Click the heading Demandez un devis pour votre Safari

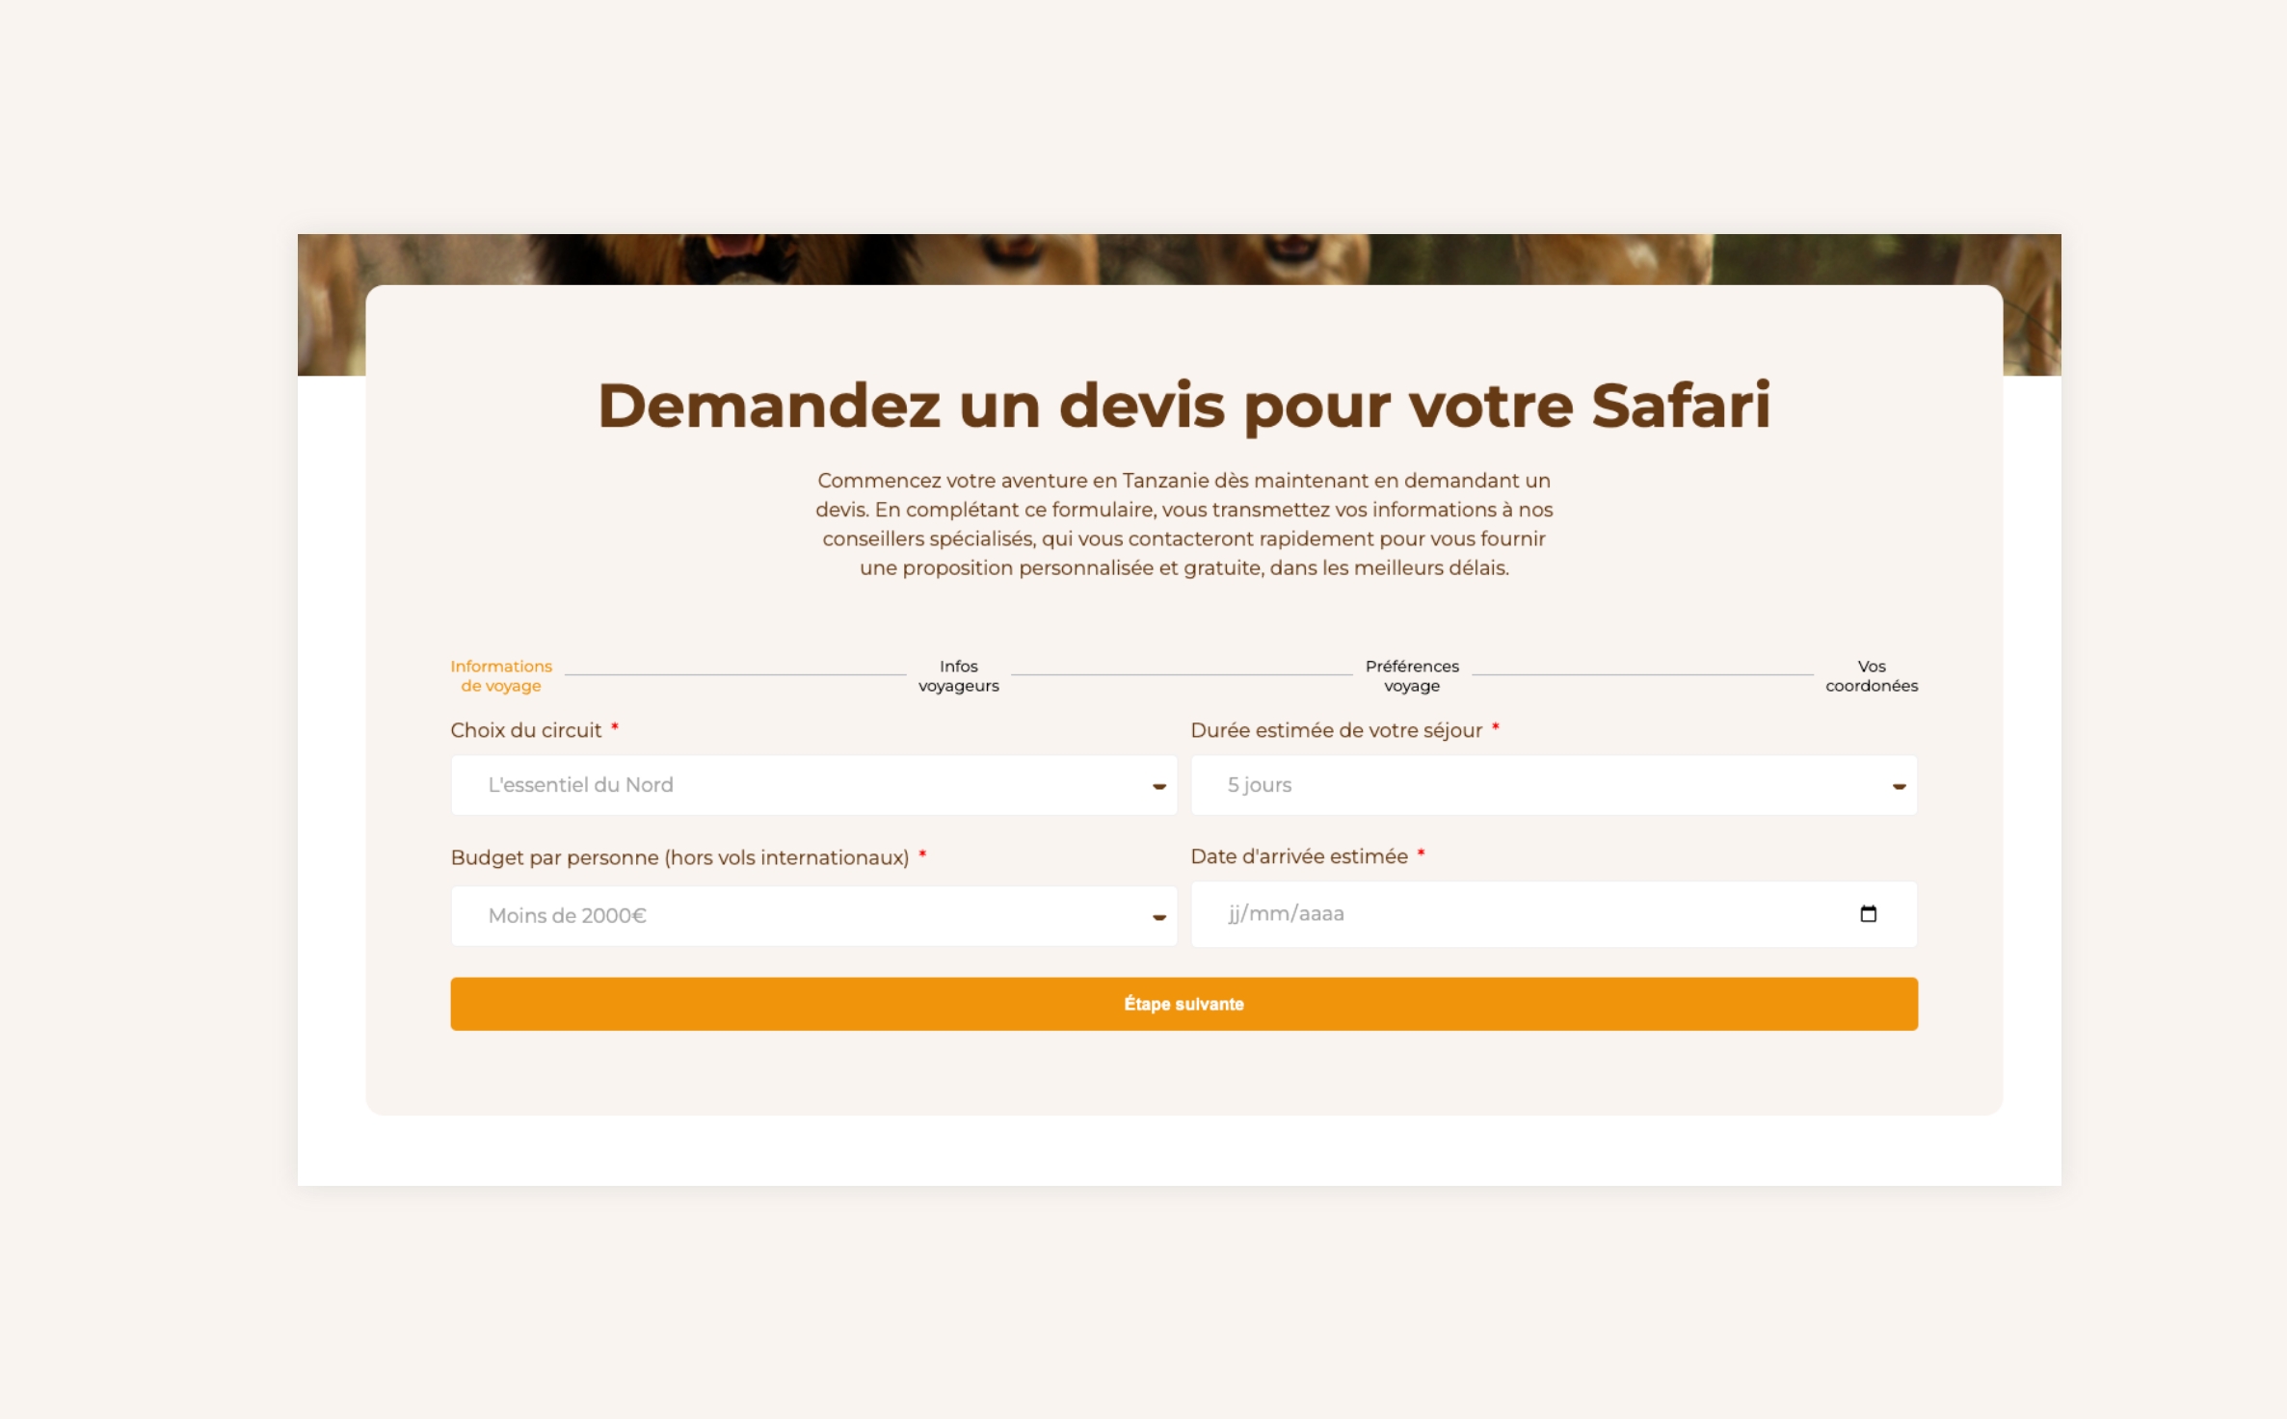point(1183,406)
